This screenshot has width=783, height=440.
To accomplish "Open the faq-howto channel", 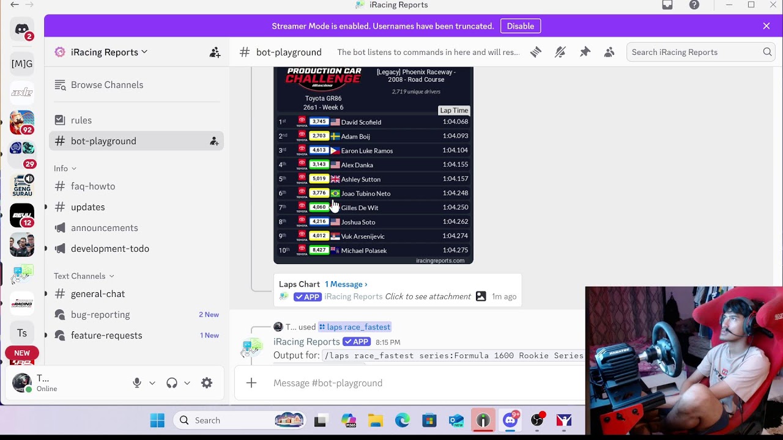I will [x=136, y=186].
